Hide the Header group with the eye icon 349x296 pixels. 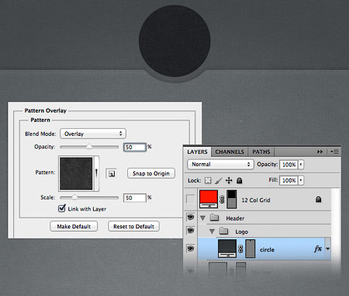[x=191, y=217]
